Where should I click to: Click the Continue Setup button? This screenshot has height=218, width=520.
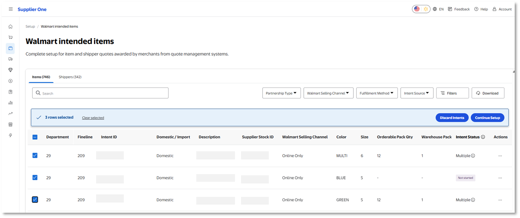[x=487, y=118]
